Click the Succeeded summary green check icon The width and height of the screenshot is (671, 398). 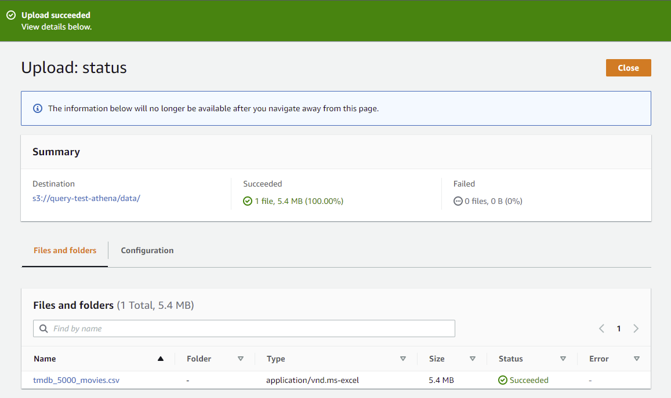(248, 201)
